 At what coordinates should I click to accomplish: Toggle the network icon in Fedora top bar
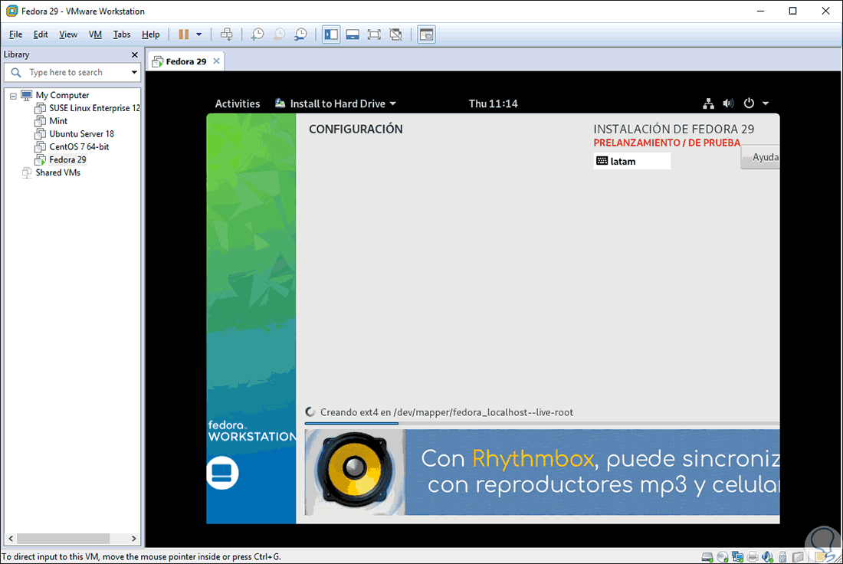[x=707, y=103]
